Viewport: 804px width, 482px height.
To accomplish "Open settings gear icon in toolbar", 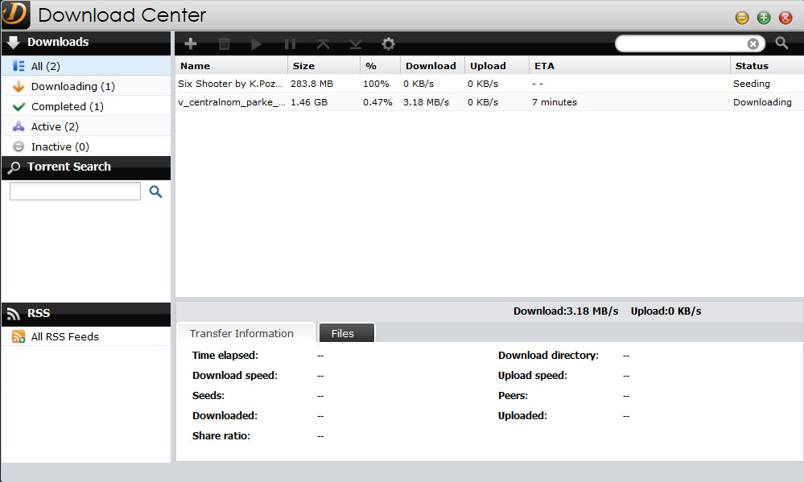I will tap(388, 44).
